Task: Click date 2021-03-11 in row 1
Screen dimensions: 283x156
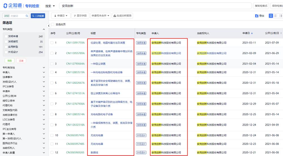Action: click(x=249, y=43)
